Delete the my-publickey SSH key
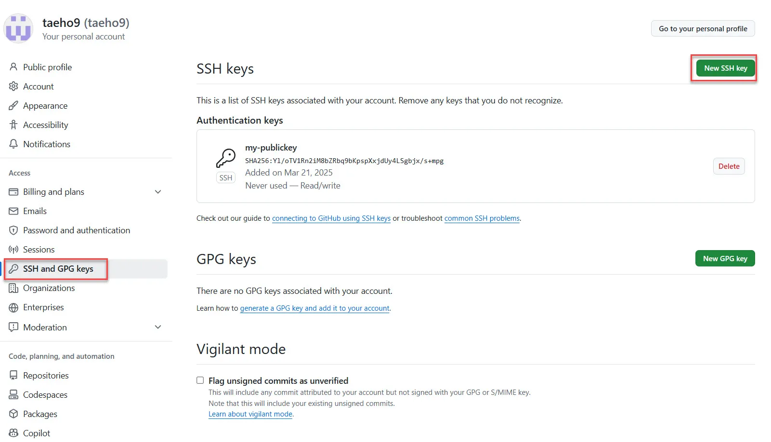Image resolution: width=771 pixels, height=442 pixels. point(729,166)
